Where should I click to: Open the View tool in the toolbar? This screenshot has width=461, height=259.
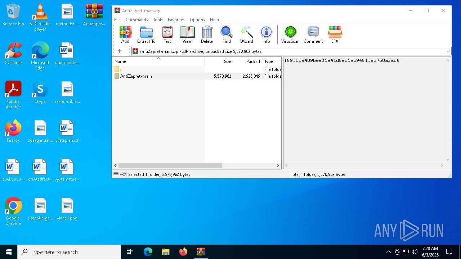[x=187, y=35]
